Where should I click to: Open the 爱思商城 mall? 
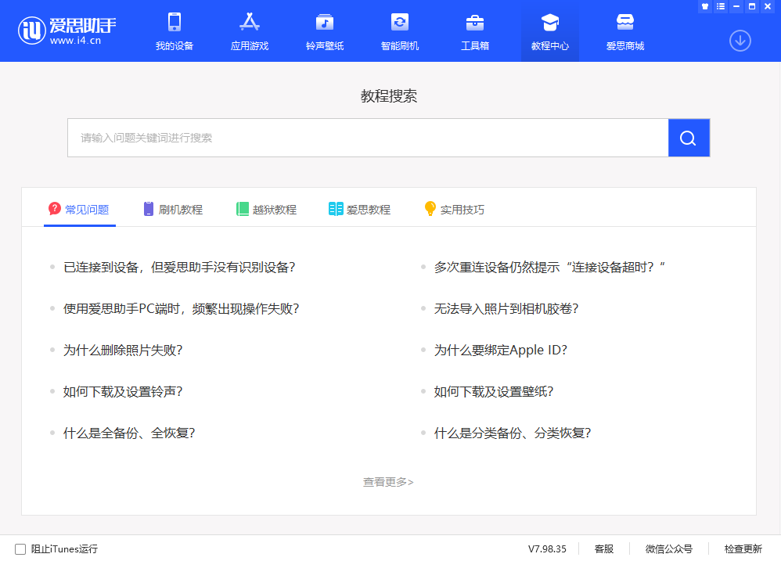[x=624, y=31]
